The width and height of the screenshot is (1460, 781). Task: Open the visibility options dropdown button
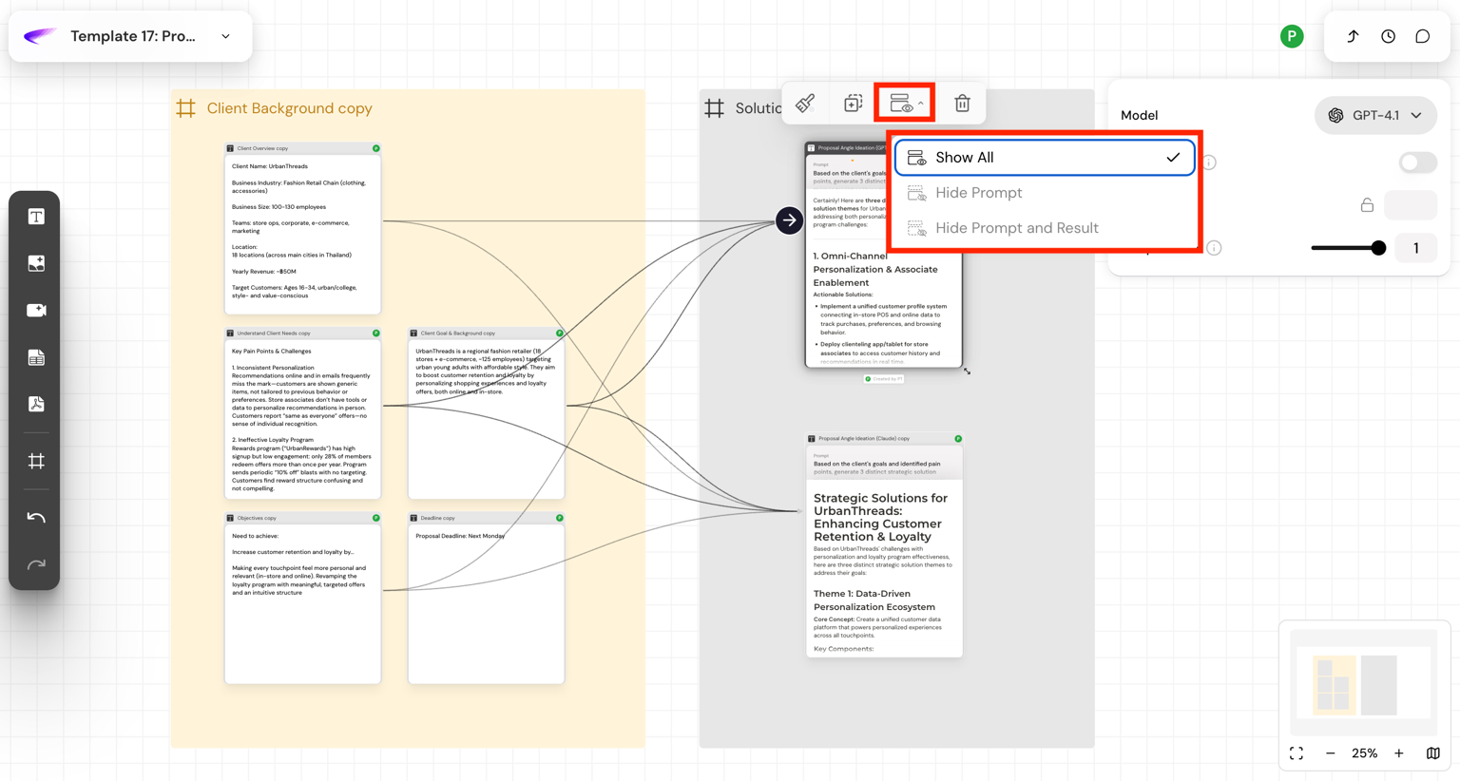tap(905, 104)
